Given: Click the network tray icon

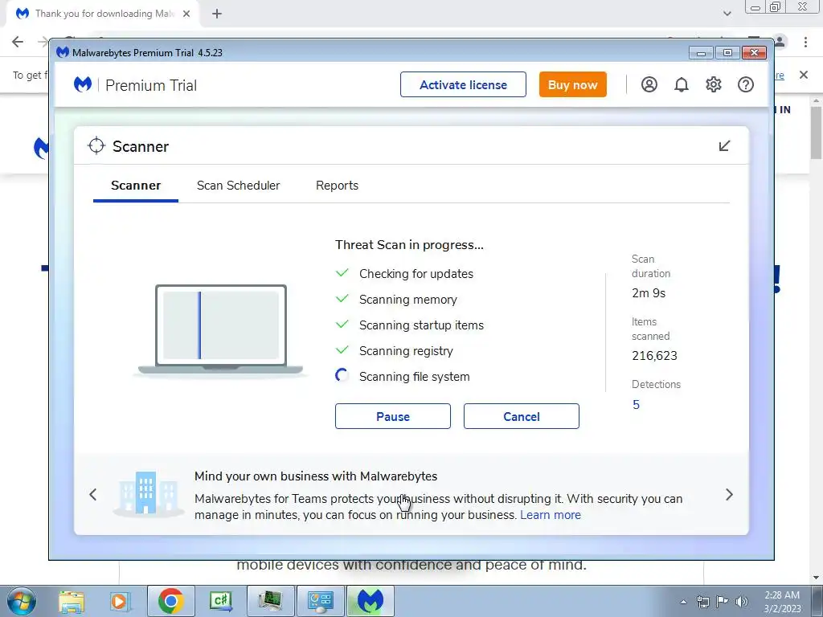Looking at the screenshot, I should [702, 602].
